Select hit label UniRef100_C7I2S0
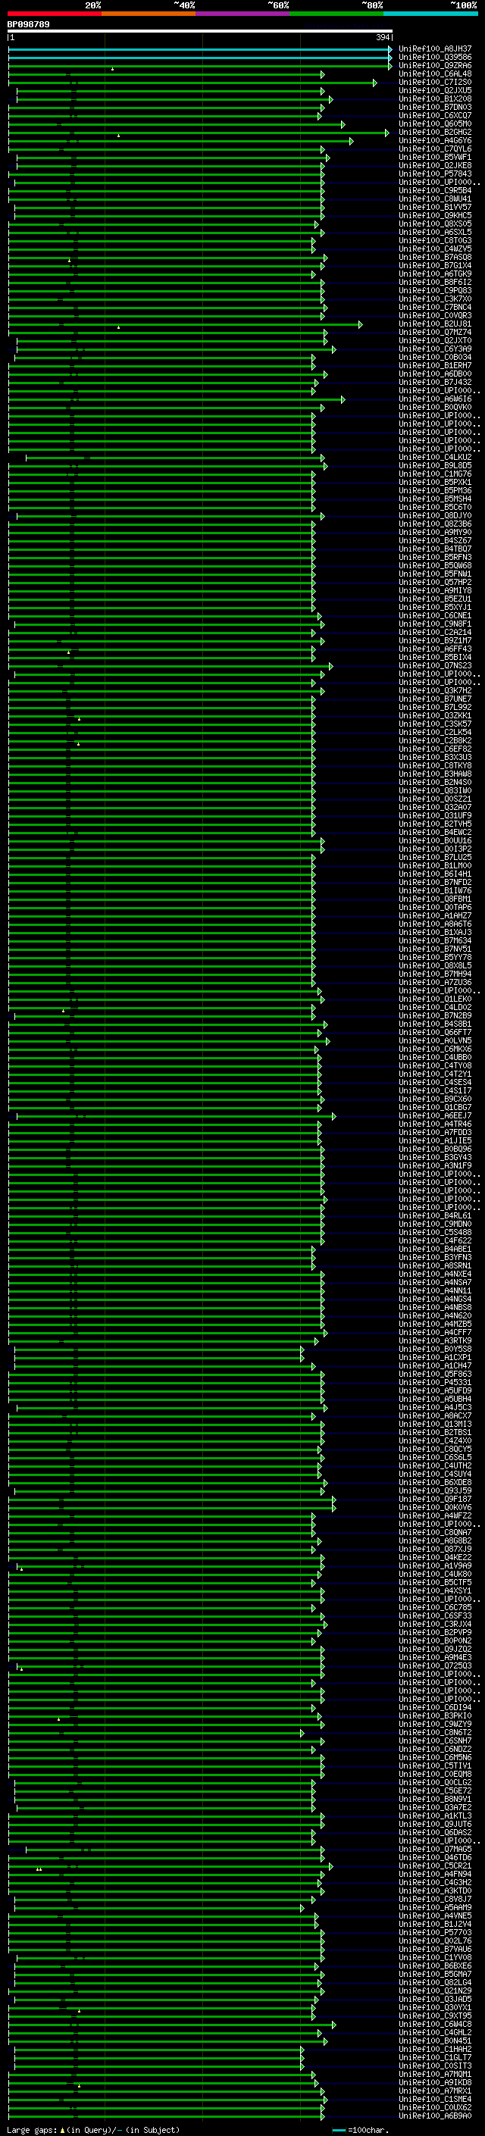The height and width of the screenshot is (2136, 485). click(x=435, y=83)
